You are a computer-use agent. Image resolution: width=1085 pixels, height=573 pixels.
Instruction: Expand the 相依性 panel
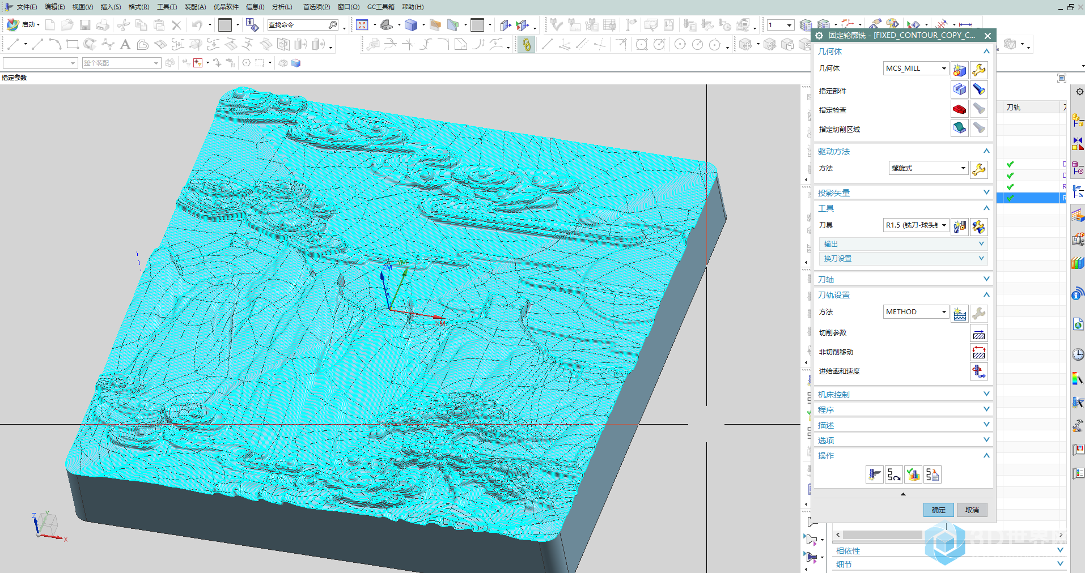click(949, 551)
